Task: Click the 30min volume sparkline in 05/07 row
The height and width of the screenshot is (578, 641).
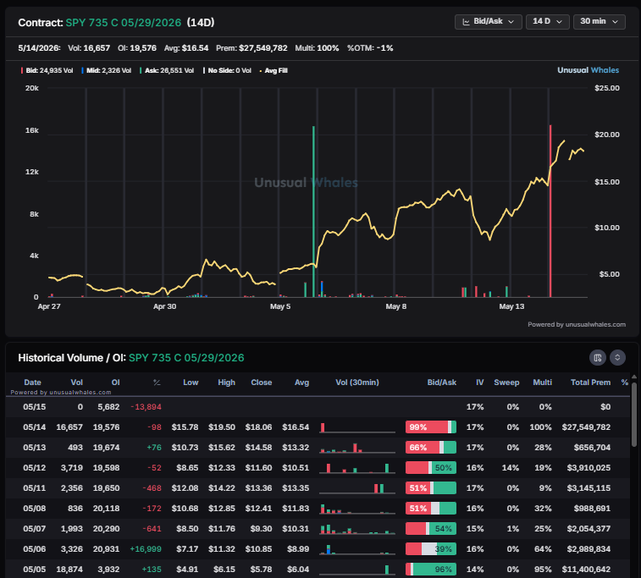Action: [357, 529]
